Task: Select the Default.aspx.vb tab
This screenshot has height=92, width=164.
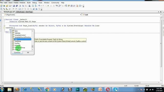Action: (9, 12)
